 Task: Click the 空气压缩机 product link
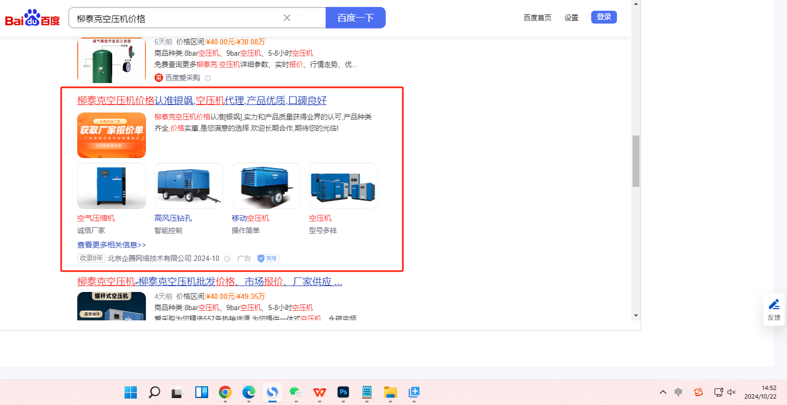point(96,218)
